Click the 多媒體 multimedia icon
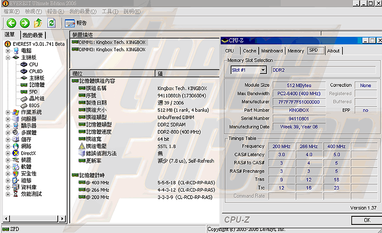 [x=16, y=133]
